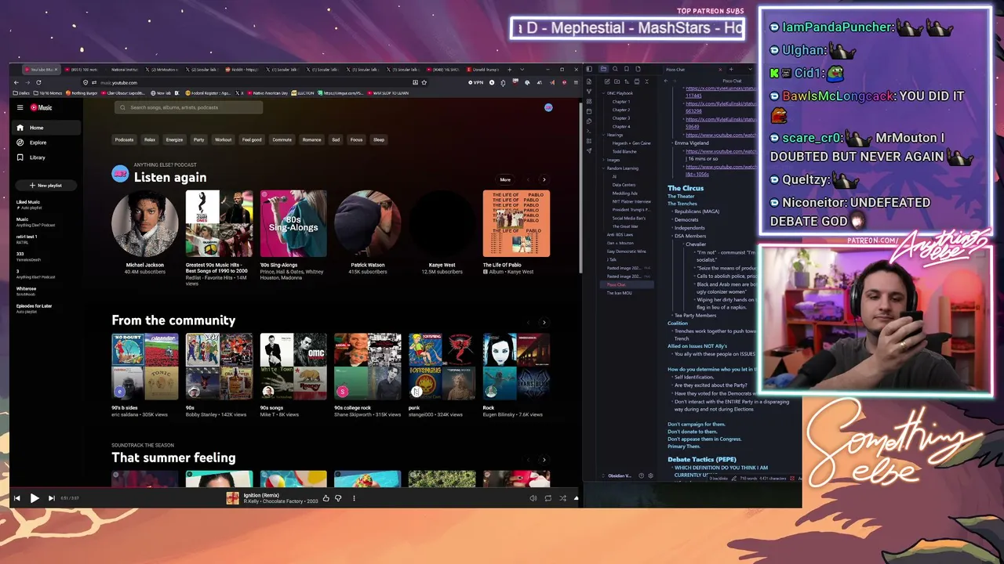
Task: Focus the search songs, albums, artists field
Action: coord(188,107)
